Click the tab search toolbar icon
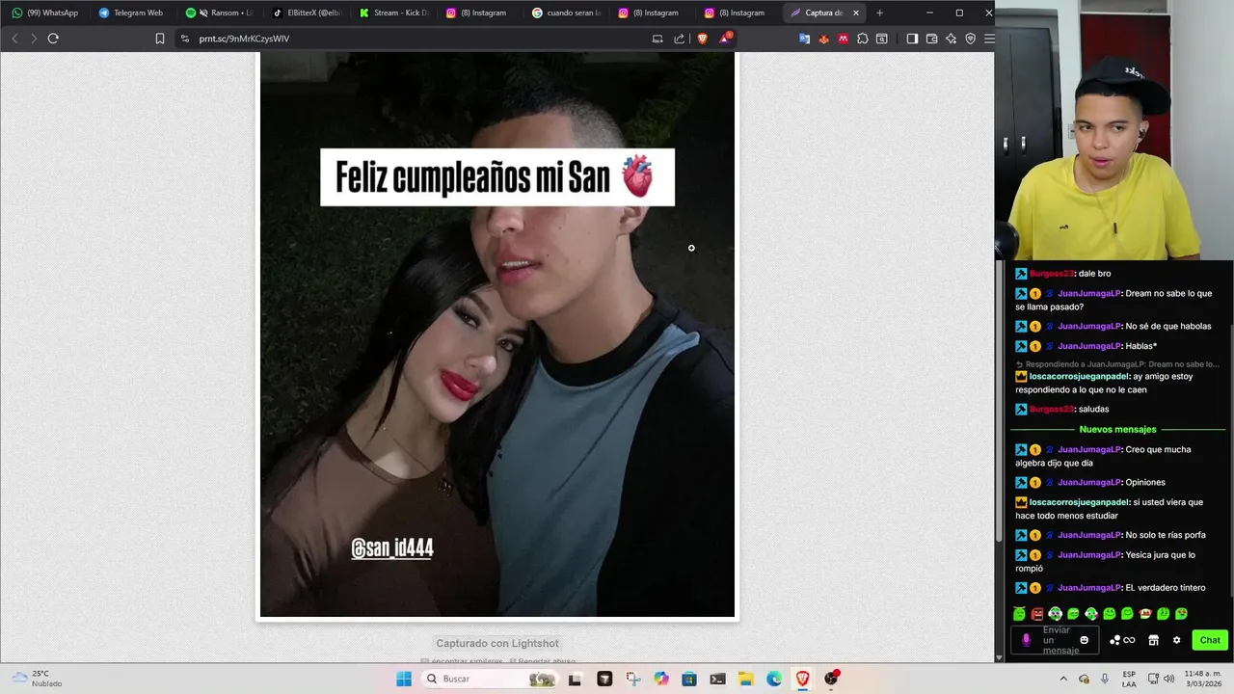The height and width of the screenshot is (694, 1234). [x=881, y=39]
